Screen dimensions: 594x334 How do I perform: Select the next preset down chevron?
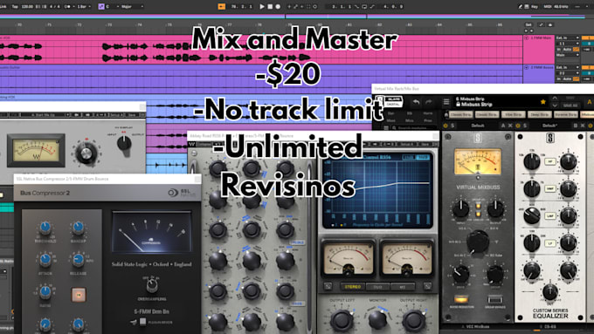pos(555,106)
